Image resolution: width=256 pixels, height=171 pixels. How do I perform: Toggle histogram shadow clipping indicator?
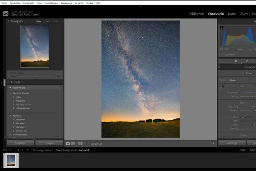(x=221, y=28)
